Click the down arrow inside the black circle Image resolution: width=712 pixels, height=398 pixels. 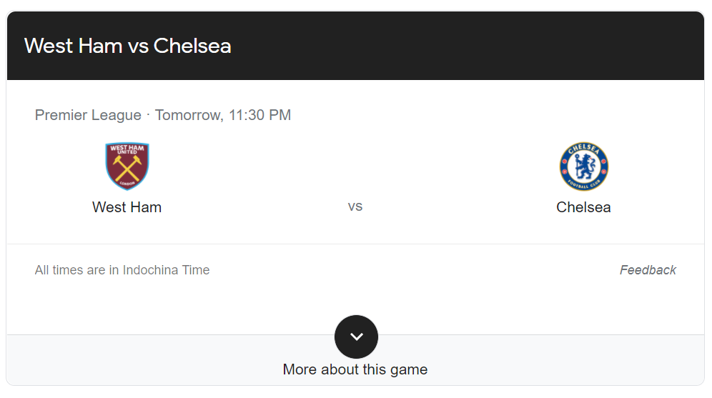(357, 337)
